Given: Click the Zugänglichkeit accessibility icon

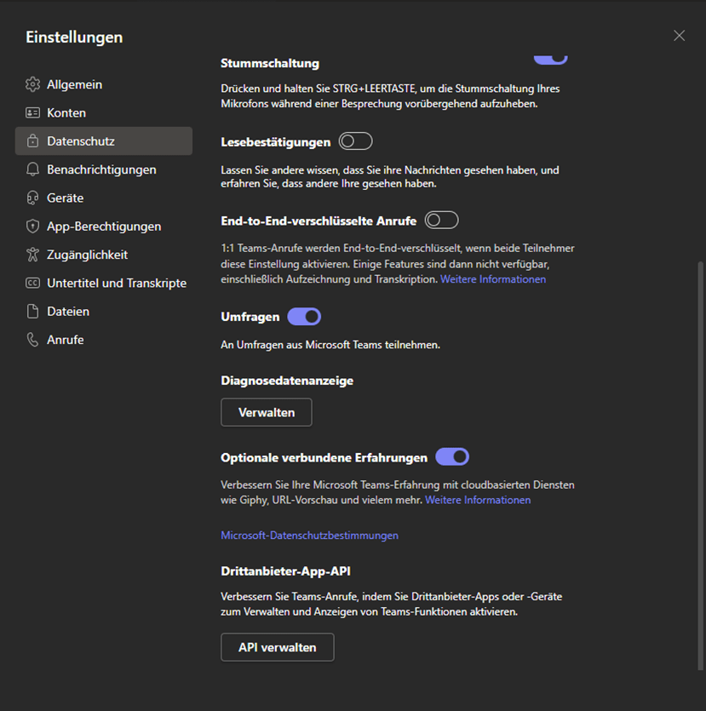Looking at the screenshot, I should [32, 255].
